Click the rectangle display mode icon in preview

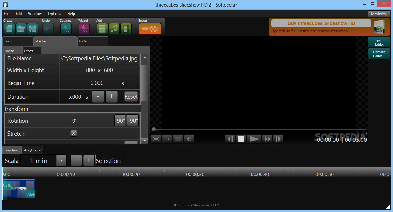pyautogui.click(x=178, y=139)
